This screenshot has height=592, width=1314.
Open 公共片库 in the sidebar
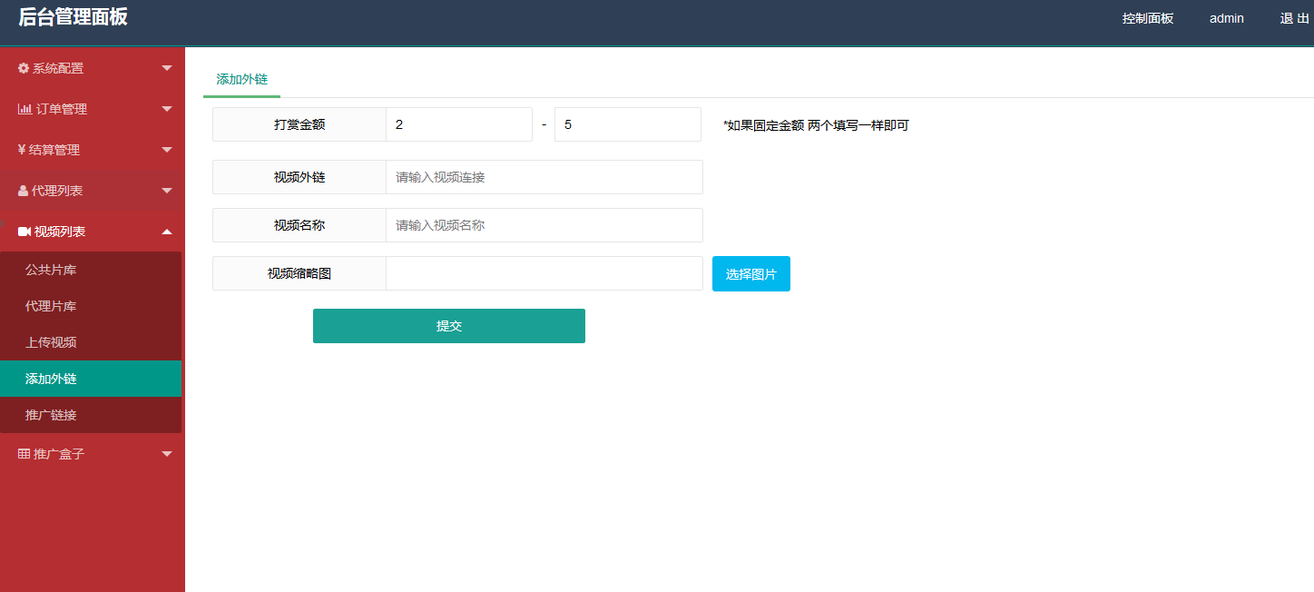[x=51, y=270]
